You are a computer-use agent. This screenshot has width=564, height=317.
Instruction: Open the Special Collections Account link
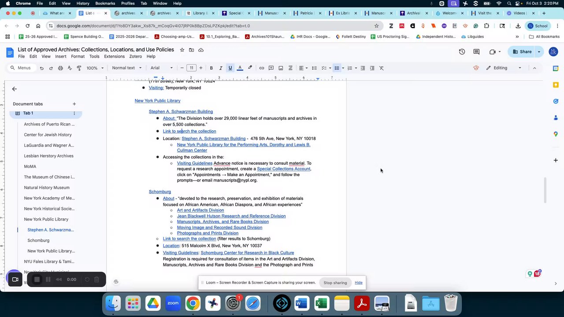[x=283, y=169]
